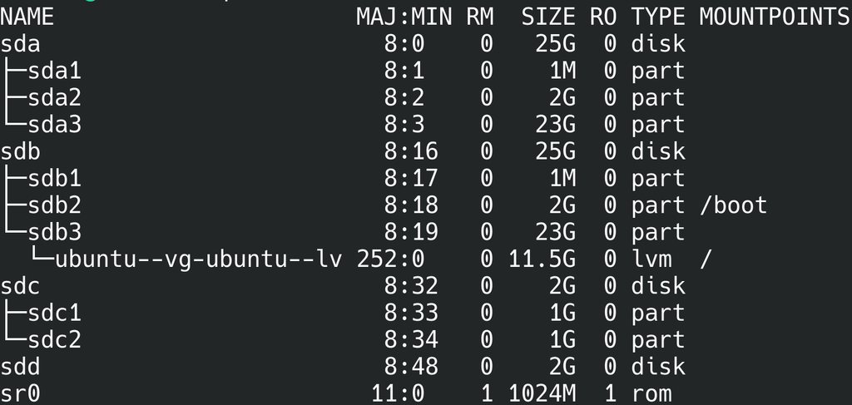The image size is (852, 405).
Task: Click the sdd disk name
Action: point(20,367)
